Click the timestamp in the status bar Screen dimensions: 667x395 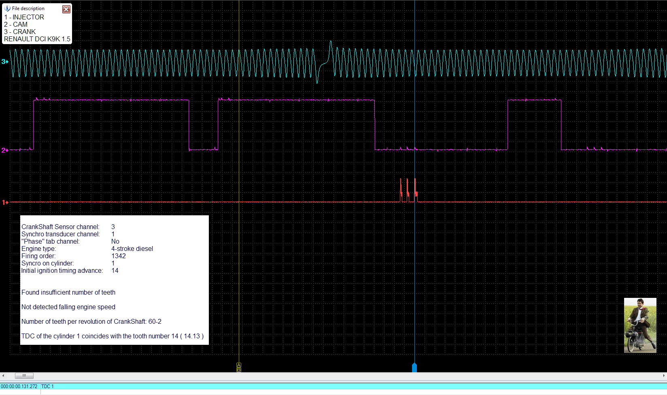point(19,387)
